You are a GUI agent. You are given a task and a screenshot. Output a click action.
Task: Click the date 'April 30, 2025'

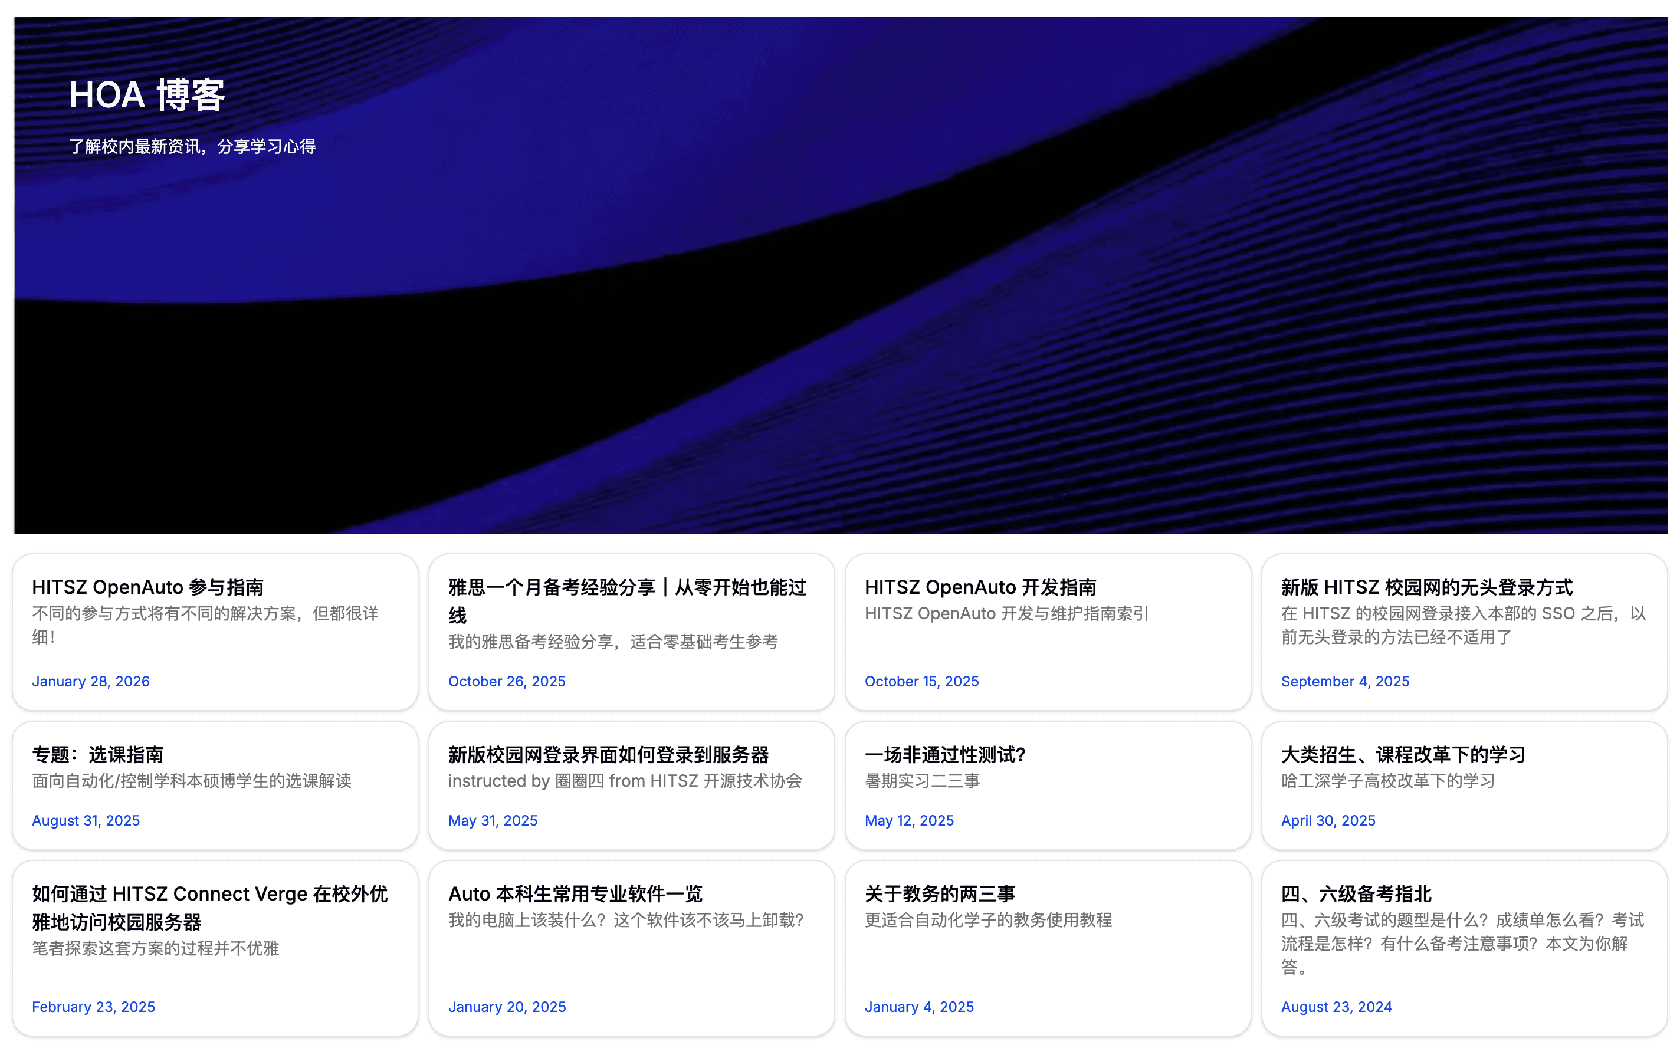point(1328,820)
